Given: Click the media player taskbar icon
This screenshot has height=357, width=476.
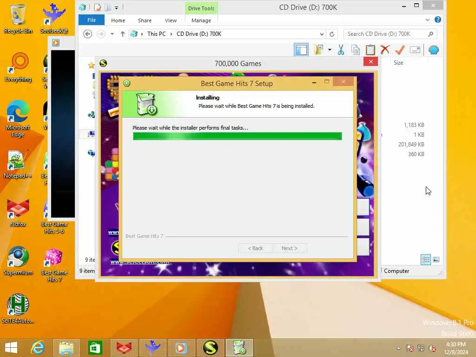Looking at the screenshot, I should point(181,348).
